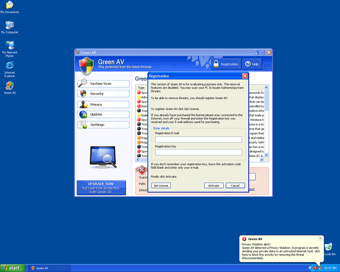
Task: Open the Privacy section
Action: pyautogui.click(x=103, y=105)
